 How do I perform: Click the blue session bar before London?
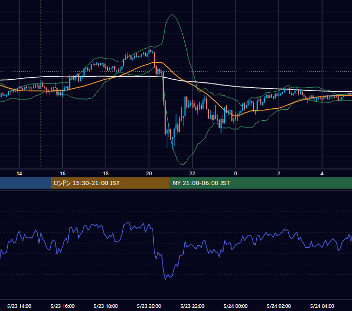coord(25,183)
